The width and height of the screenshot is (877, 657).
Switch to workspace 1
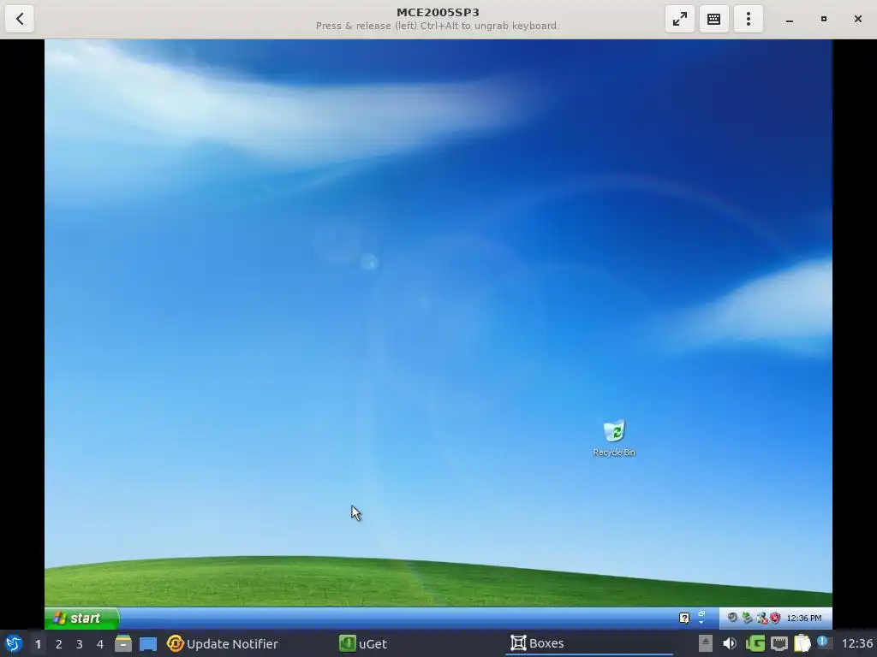(x=38, y=644)
